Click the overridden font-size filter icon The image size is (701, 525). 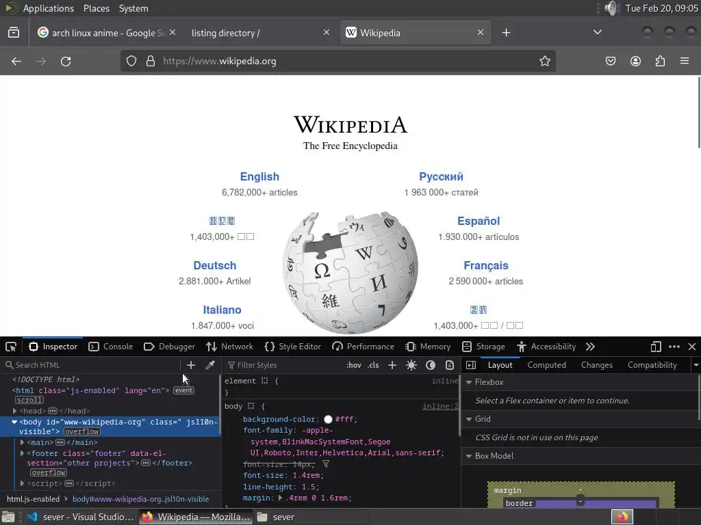pos(326,464)
